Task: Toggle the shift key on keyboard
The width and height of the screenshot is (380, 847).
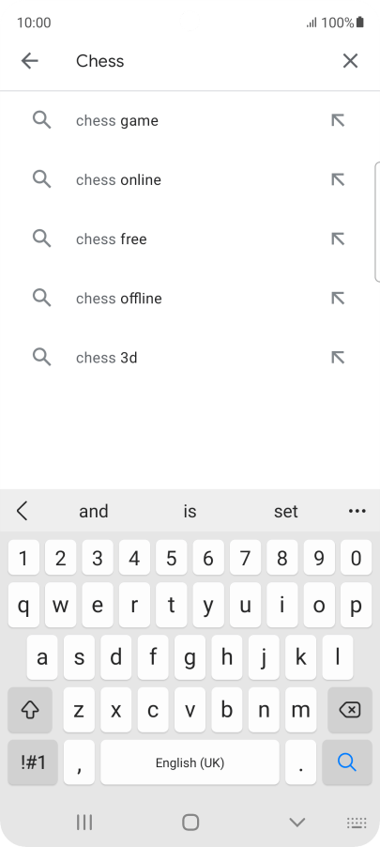Action: [30, 710]
